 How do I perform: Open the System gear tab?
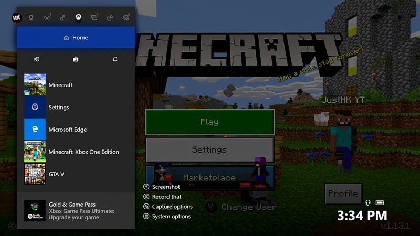click(x=126, y=18)
